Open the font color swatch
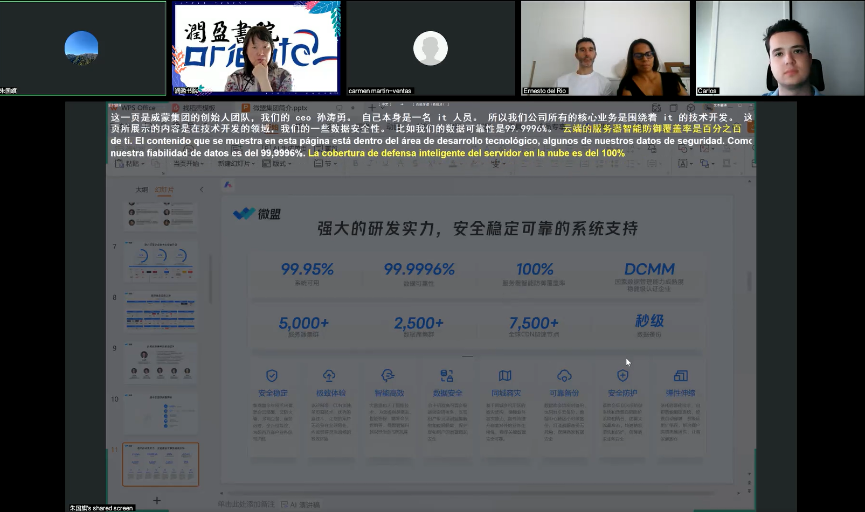The image size is (865, 512). (x=453, y=163)
